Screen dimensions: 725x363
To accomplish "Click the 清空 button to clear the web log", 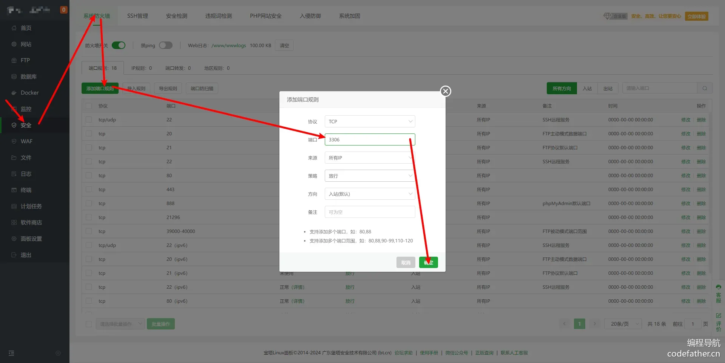I will (284, 45).
